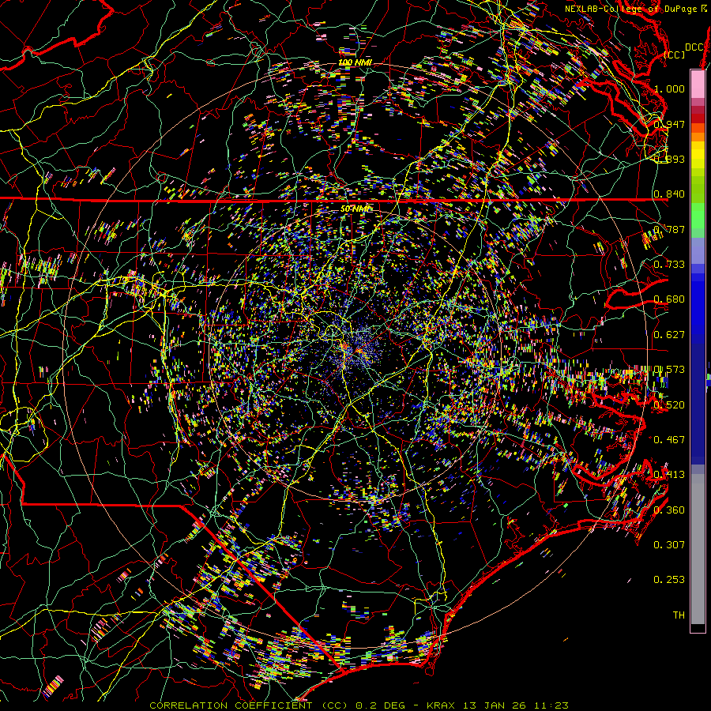
Task: Click the 0.787 legend value
Action: click(x=669, y=229)
